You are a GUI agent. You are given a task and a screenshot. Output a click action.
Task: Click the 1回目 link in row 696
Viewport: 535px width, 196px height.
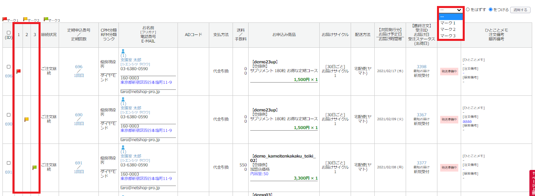coord(79,75)
